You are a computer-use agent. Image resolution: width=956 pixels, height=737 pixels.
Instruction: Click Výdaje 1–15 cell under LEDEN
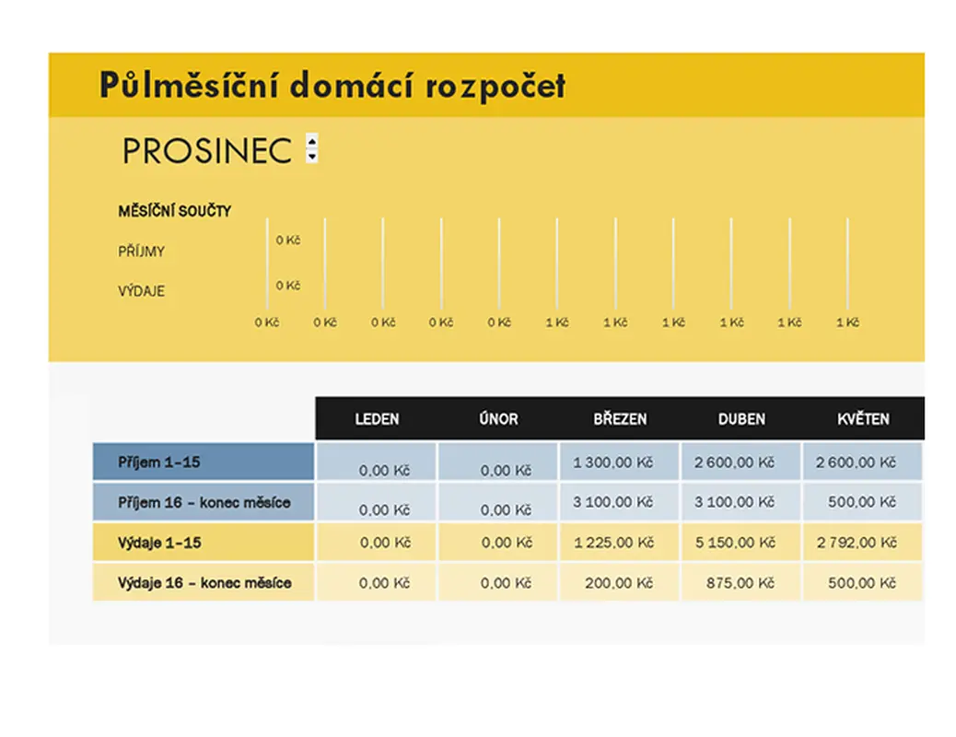[377, 543]
